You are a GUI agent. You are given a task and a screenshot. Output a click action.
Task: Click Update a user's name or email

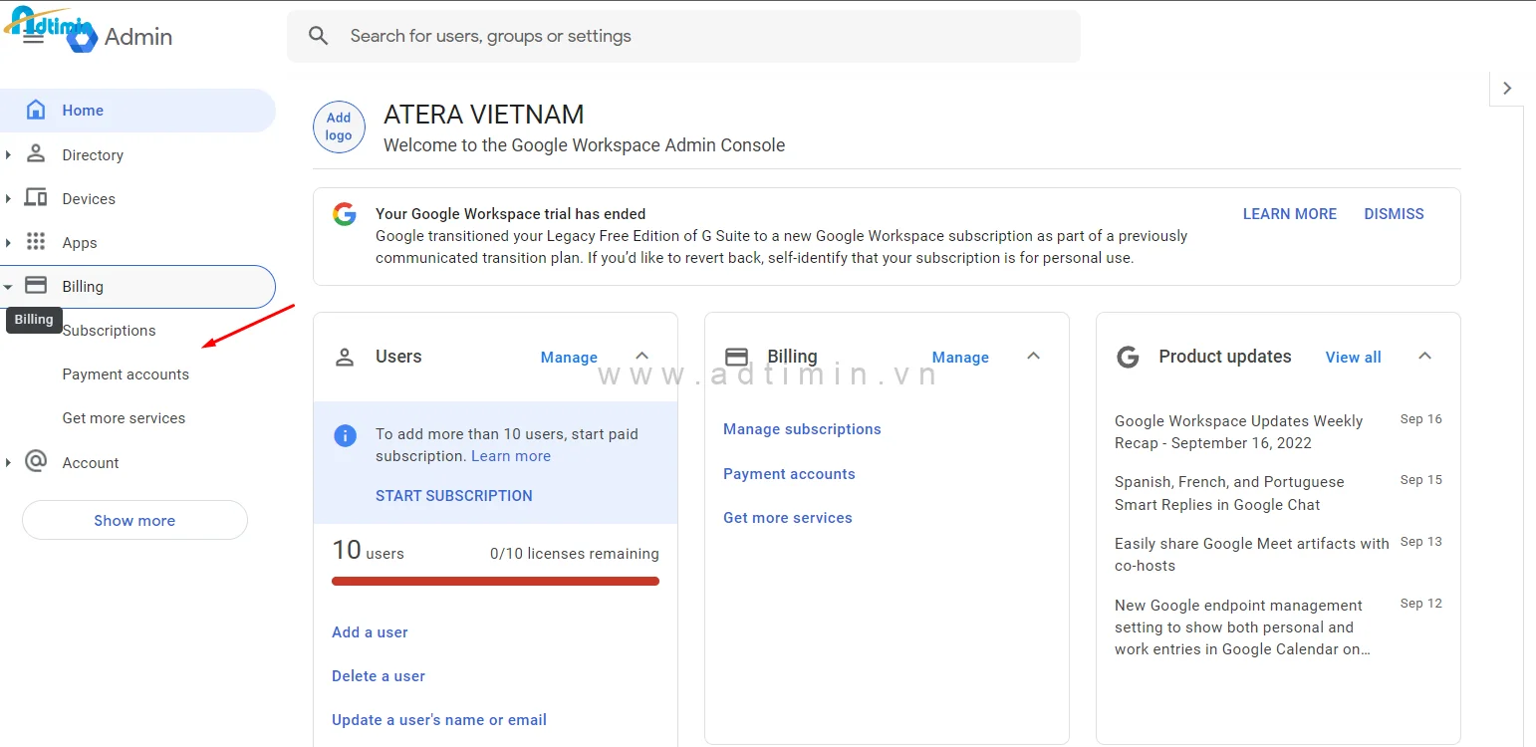[x=439, y=720]
